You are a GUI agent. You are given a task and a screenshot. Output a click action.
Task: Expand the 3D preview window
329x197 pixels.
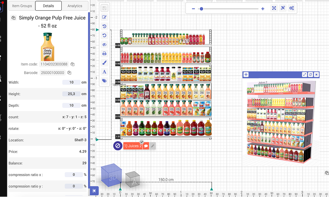305,74
